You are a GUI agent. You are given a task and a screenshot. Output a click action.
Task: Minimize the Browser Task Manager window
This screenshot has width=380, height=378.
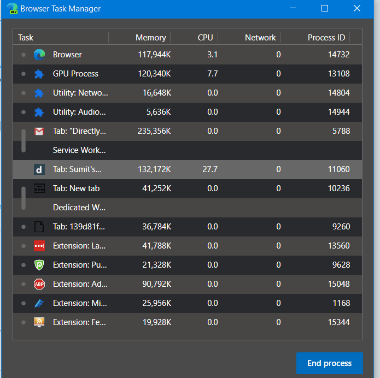(293, 8)
